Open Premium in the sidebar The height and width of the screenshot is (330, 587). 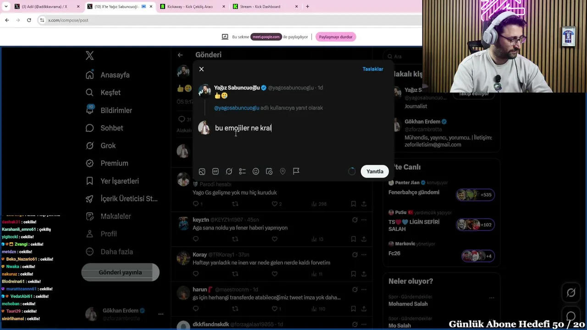tap(107, 163)
